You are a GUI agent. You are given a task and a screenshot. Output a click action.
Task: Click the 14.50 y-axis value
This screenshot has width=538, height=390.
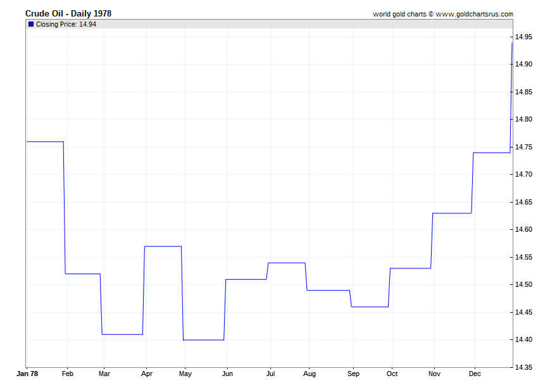[x=524, y=285]
